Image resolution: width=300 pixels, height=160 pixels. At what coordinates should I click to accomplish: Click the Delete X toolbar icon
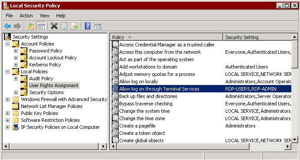click(54, 26)
